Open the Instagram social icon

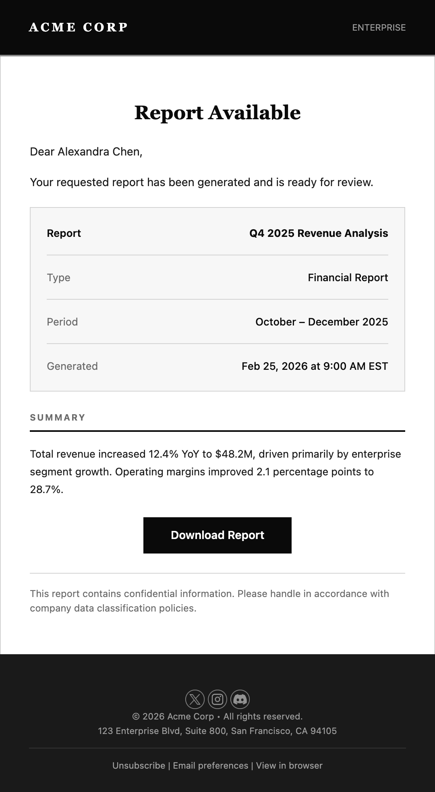click(217, 699)
